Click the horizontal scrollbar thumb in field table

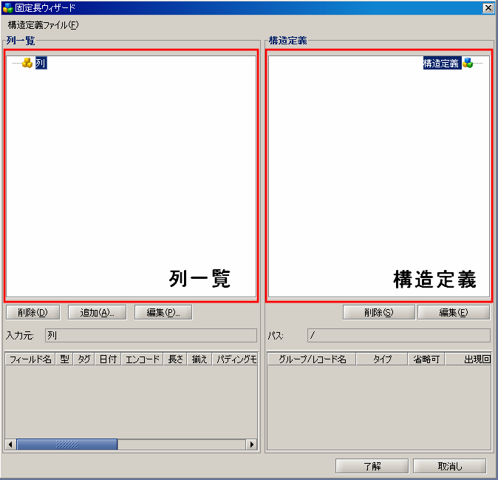tap(67, 444)
